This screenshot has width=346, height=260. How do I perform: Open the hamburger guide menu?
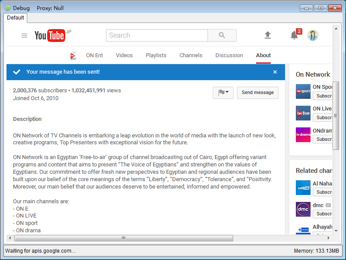[24, 36]
